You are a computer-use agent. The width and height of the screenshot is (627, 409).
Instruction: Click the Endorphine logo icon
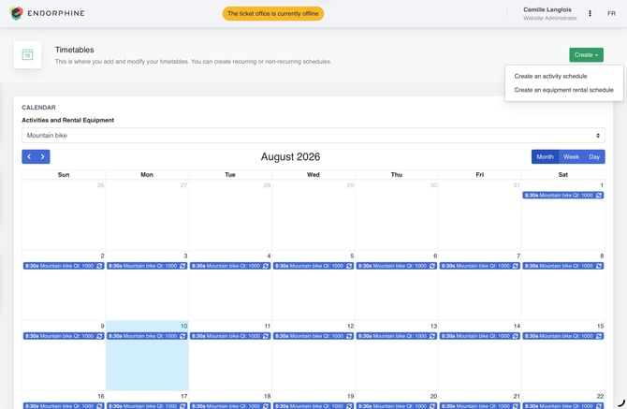(16, 13)
